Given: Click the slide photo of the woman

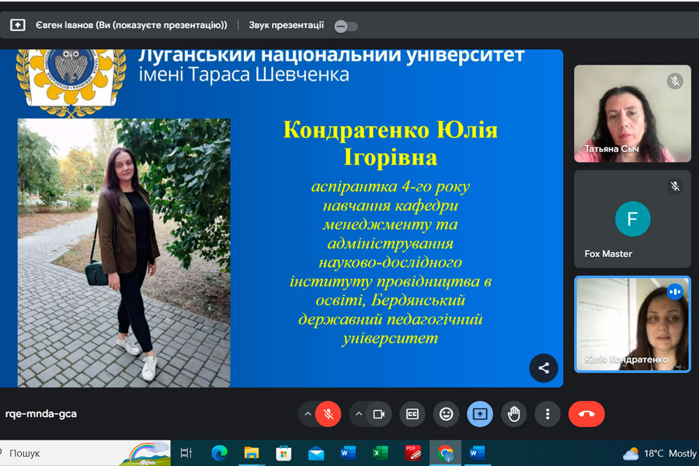Looking at the screenshot, I should [x=124, y=252].
